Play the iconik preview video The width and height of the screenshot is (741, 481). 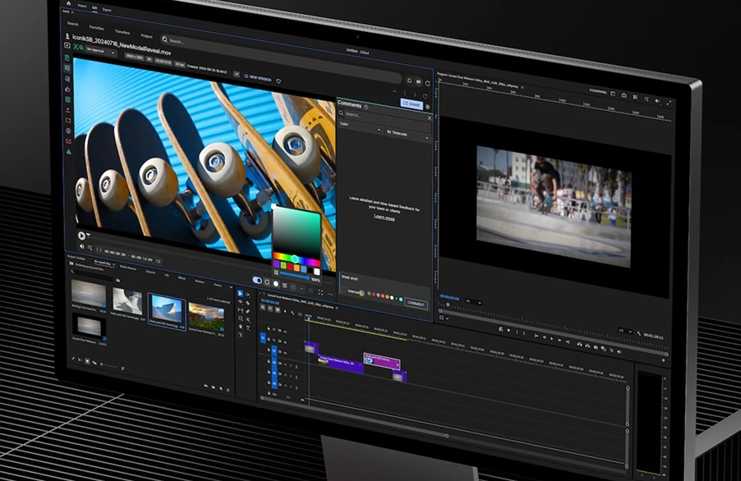point(81,236)
